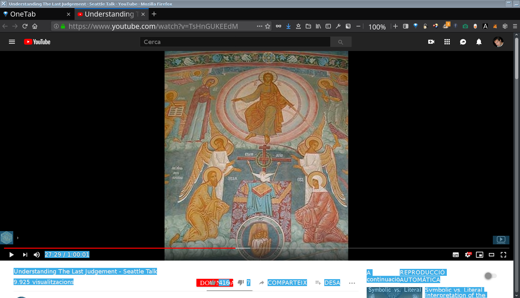Viewport: 520px width, 298px height.
Task: Open the downloads arrow panel
Action: click(x=288, y=26)
